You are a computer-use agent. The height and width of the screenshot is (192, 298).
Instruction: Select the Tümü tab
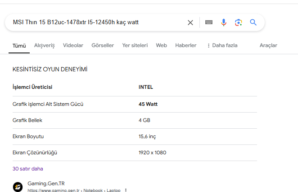tap(19, 46)
